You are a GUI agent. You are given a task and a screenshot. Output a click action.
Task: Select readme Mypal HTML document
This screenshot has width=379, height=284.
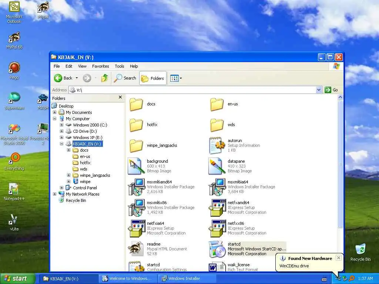tap(136, 249)
